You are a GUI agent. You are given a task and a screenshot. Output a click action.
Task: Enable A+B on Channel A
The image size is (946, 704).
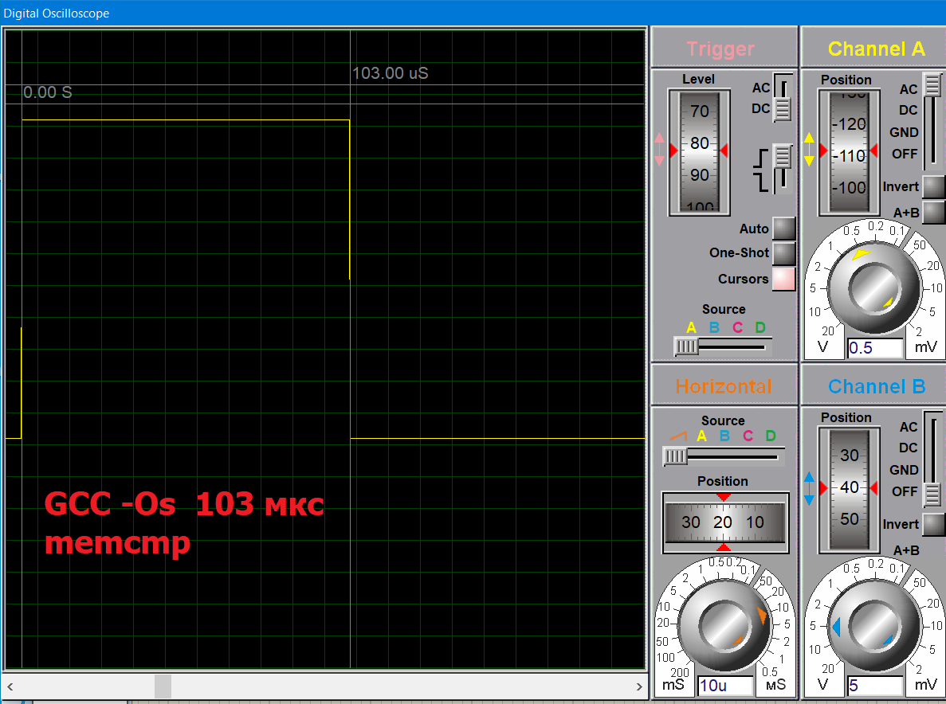point(933,213)
